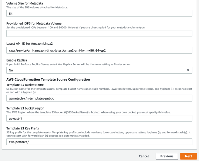Click the 'Template S3 Bucket Name' label
The height and width of the screenshot is (161, 199).
pos(25,85)
